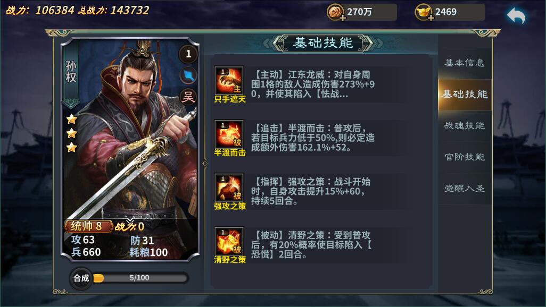Add gold ingots via the plus icon
Image resolution: width=546 pixels, height=307 pixels.
click(431, 18)
